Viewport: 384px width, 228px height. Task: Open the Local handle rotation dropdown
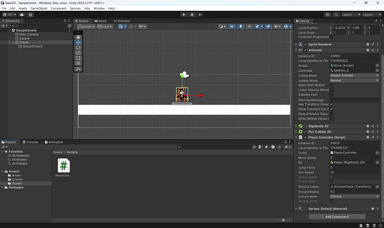tap(105, 26)
